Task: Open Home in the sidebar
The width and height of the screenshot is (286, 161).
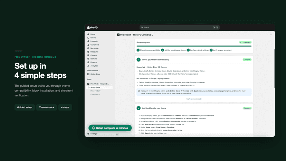Action: (93, 34)
